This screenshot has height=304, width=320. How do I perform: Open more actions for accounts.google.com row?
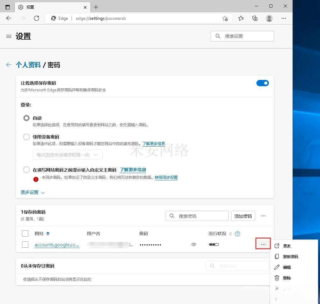point(263,244)
